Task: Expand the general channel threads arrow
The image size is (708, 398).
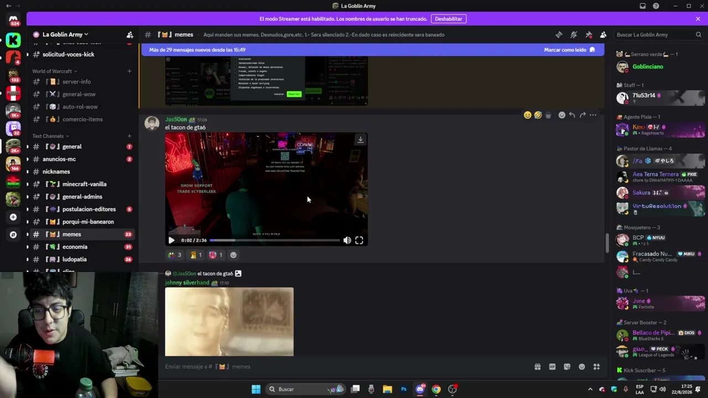Action: point(28,146)
